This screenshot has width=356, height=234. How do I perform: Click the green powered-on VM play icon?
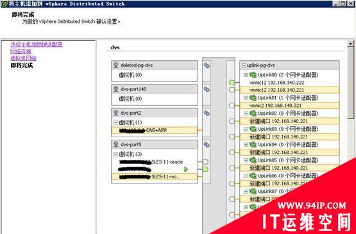(186, 169)
